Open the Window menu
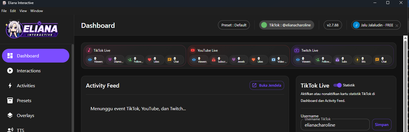 pos(37,11)
